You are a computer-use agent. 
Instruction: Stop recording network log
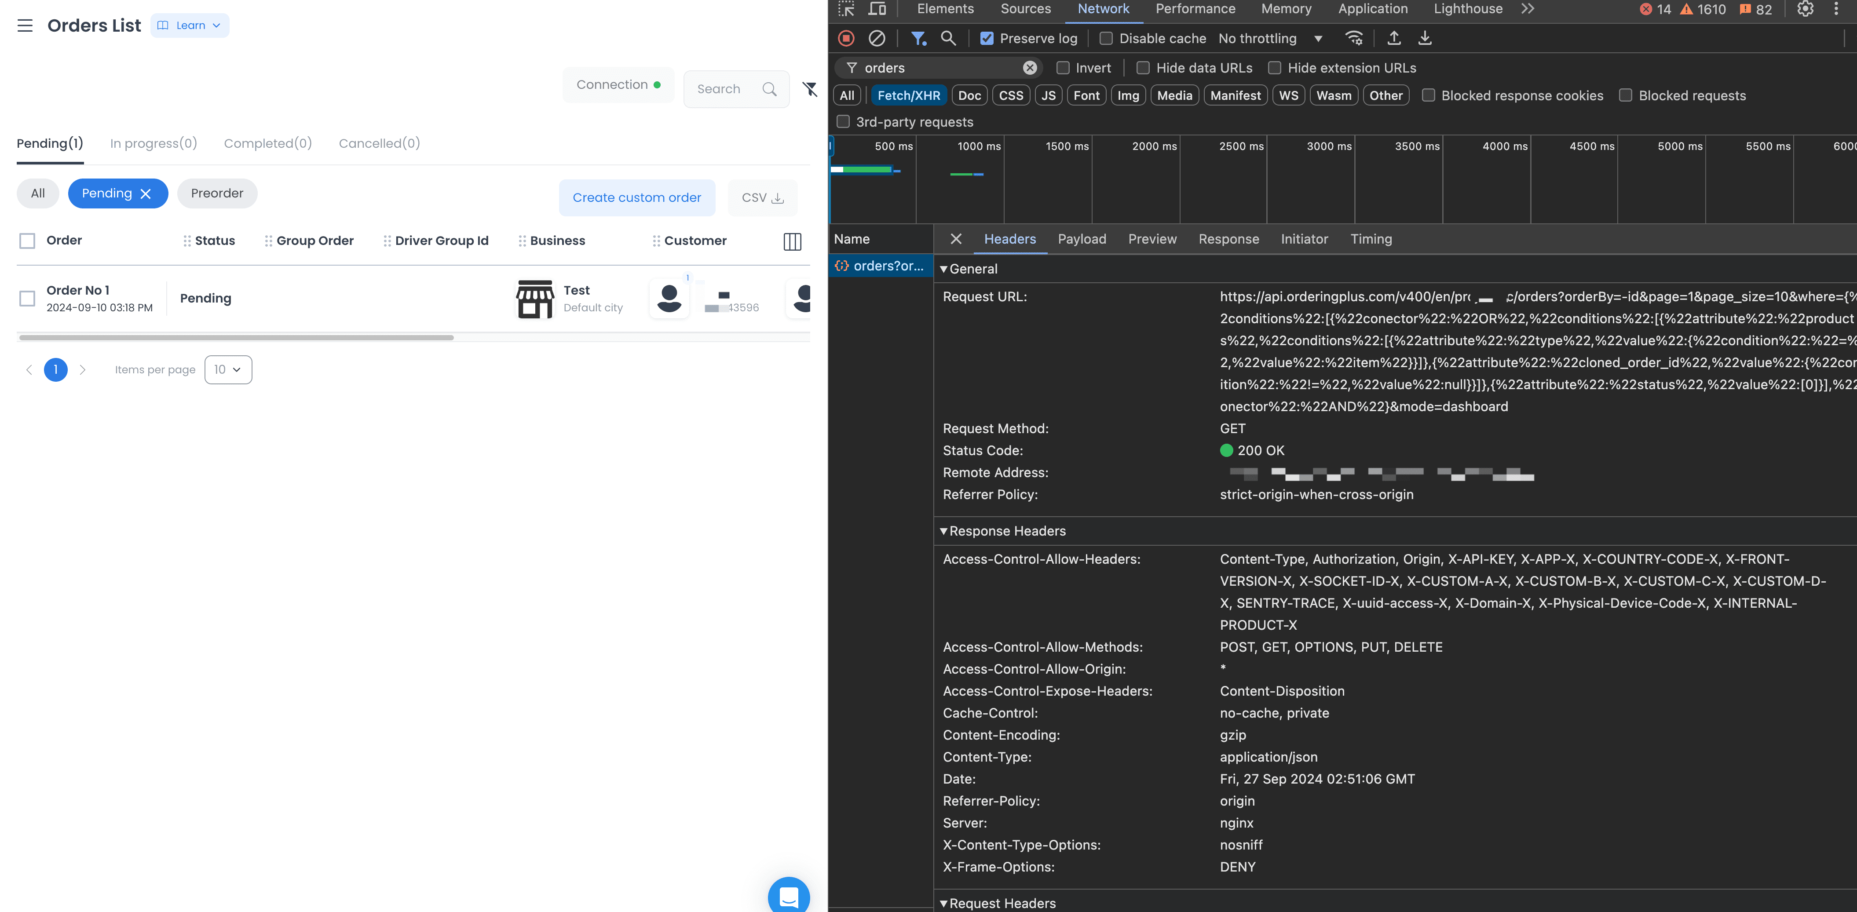(x=846, y=38)
